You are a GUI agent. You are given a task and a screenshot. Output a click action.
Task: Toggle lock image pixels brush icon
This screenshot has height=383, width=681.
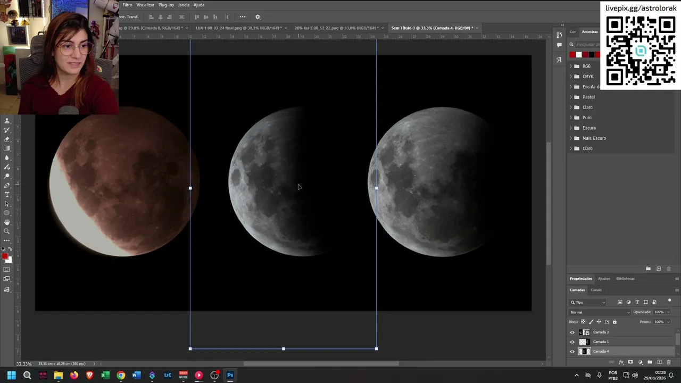pyautogui.click(x=591, y=322)
